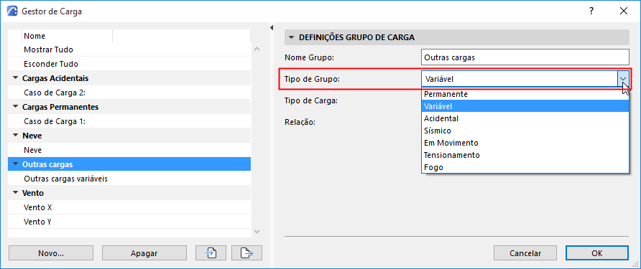This screenshot has height=269, width=641.
Task: Close the Gestor de Carga dialog
Action: [x=624, y=11]
